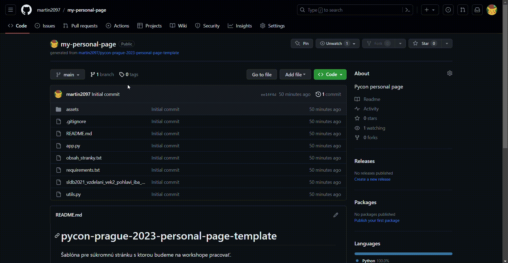Screen dimensions: 508x263
Task: Open the app.py file
Action: coord(73,146)
